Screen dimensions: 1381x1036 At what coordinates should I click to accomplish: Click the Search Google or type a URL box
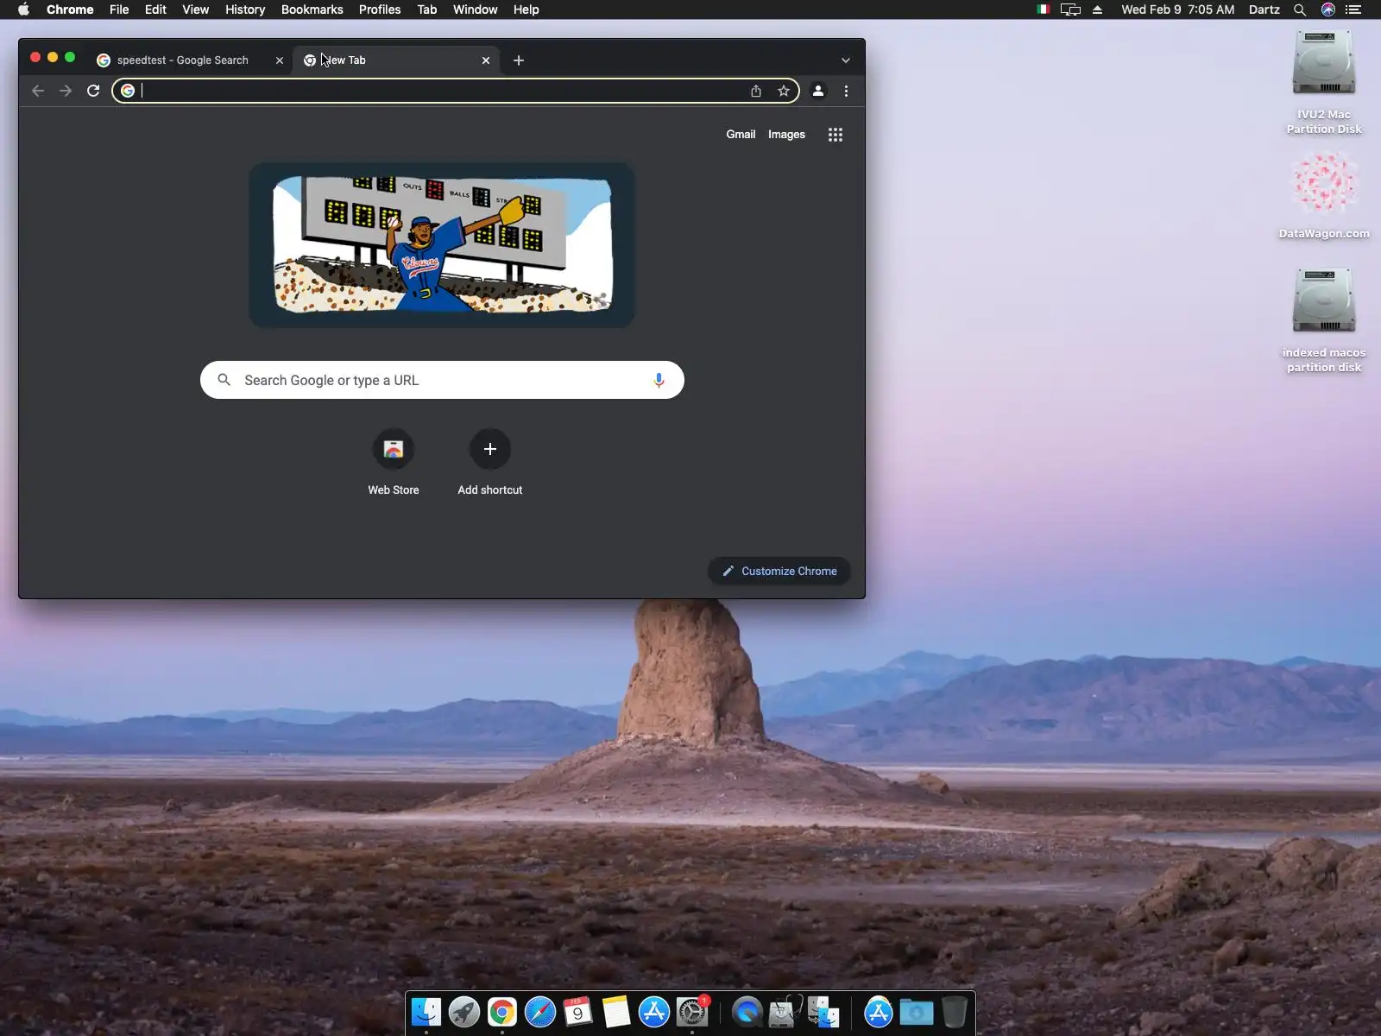coord(442,380)
